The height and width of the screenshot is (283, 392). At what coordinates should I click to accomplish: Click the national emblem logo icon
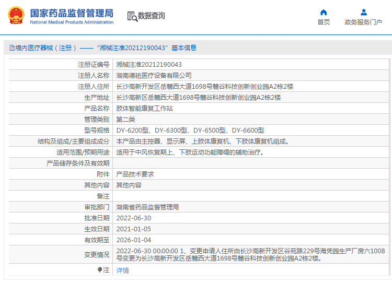tap(16, 15)
